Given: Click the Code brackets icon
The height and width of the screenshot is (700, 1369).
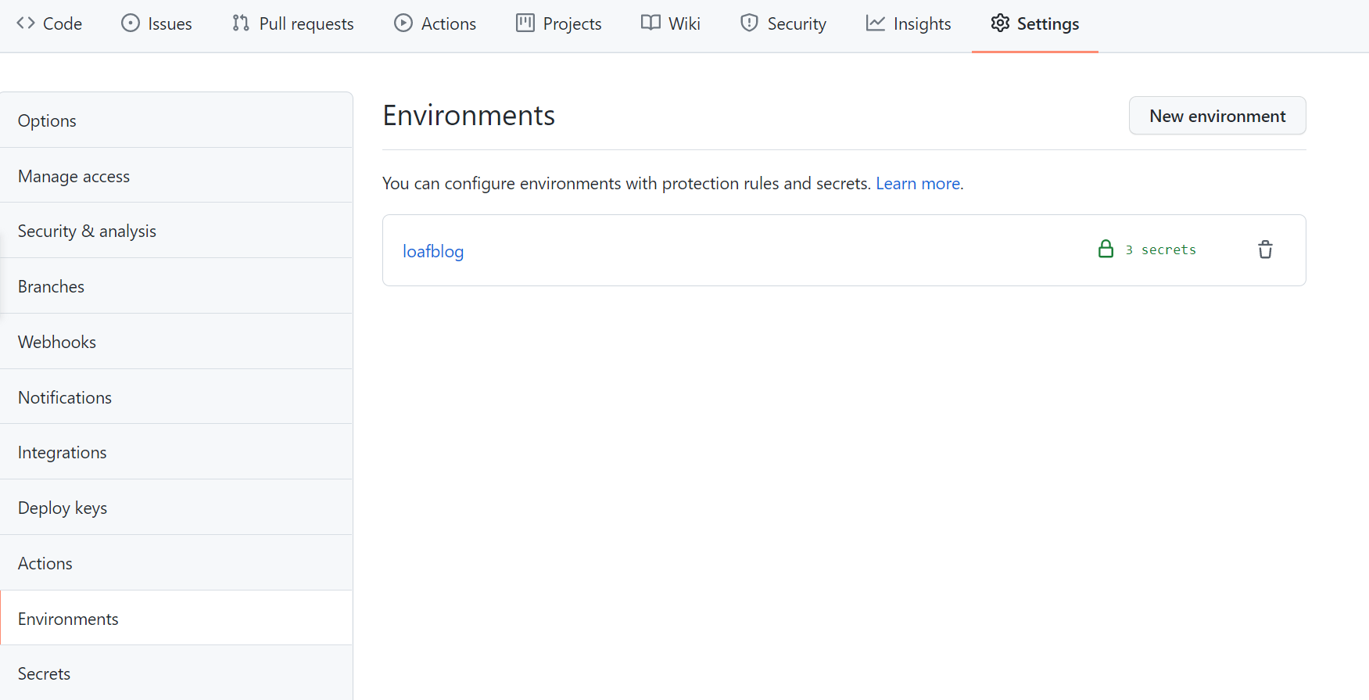Looking at the screenshot, I should tap(26, 23).
